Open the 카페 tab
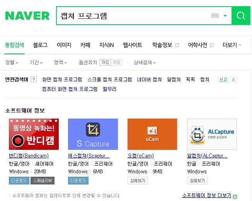This screenshot has width=252, height=201. 85,45
